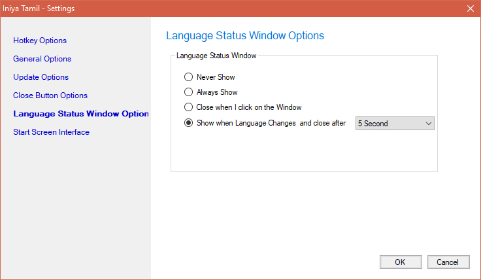Select the Never Show radio button
The width and height of the screenshot is (481, 280).
coord(189,77)
